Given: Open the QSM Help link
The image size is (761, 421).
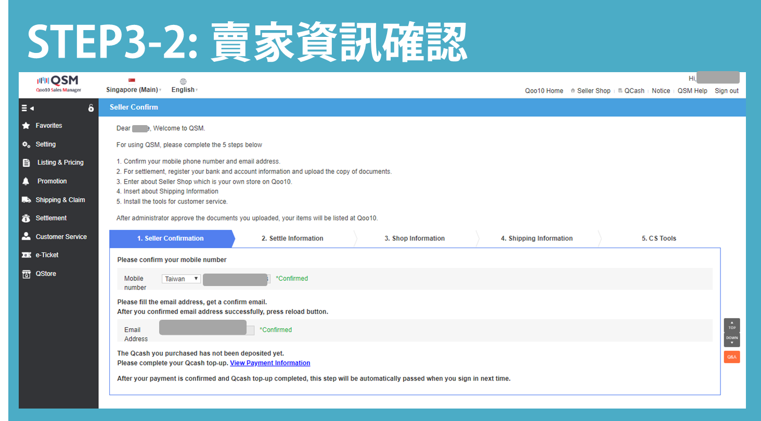Looking at the screenshot, I should pyautogui.click(x=692, y=91).
